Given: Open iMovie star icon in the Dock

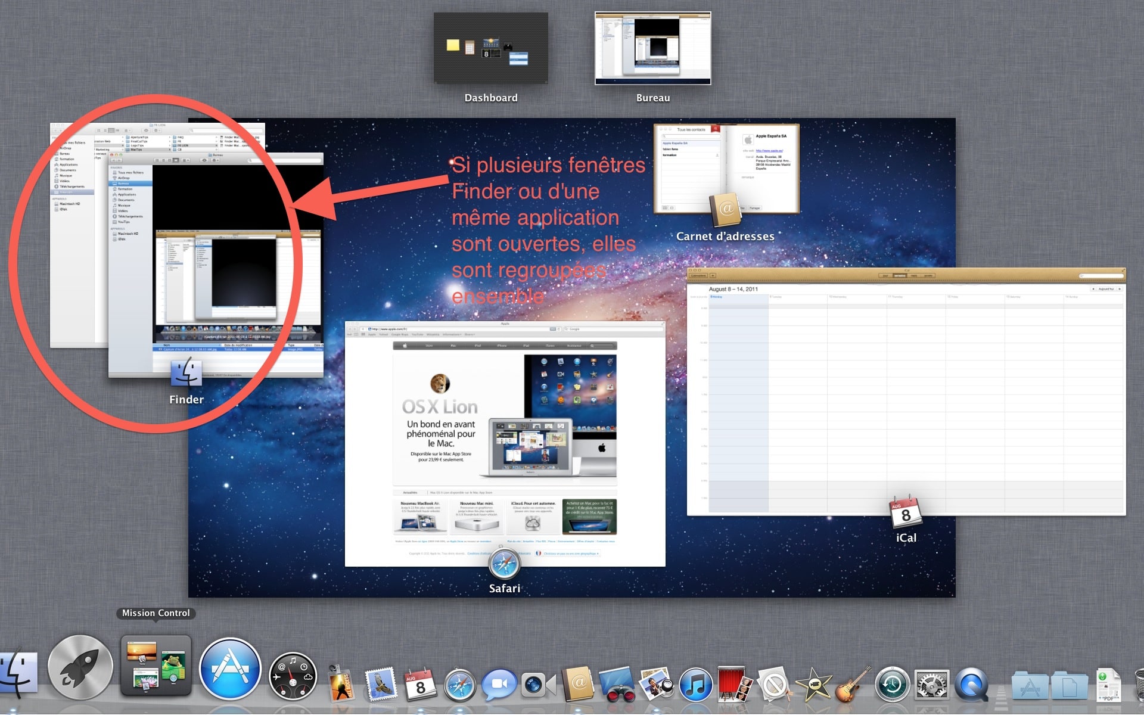Looking at the screenshot, I should click(x=813, y=685).
